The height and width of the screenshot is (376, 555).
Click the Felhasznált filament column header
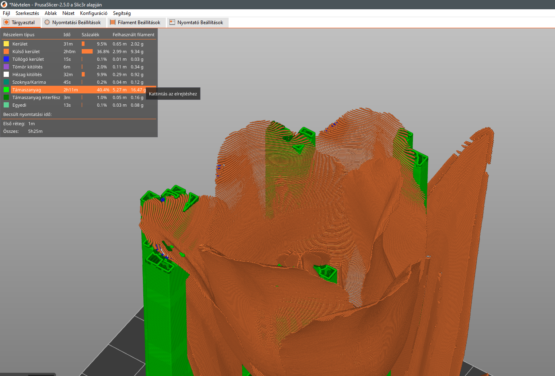[x=134, y=35]
